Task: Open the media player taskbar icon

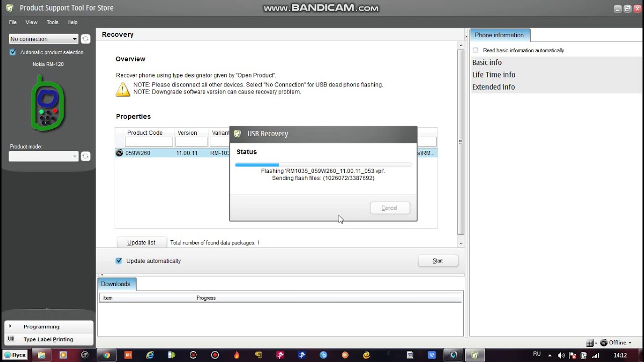Action: (63, 355)
